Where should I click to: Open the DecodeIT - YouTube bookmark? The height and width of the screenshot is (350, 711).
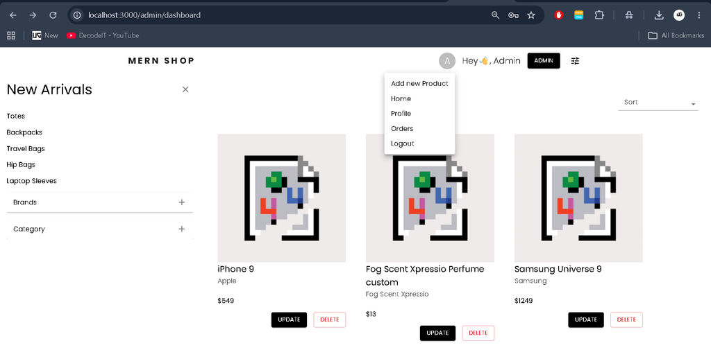tap(103, 35)
